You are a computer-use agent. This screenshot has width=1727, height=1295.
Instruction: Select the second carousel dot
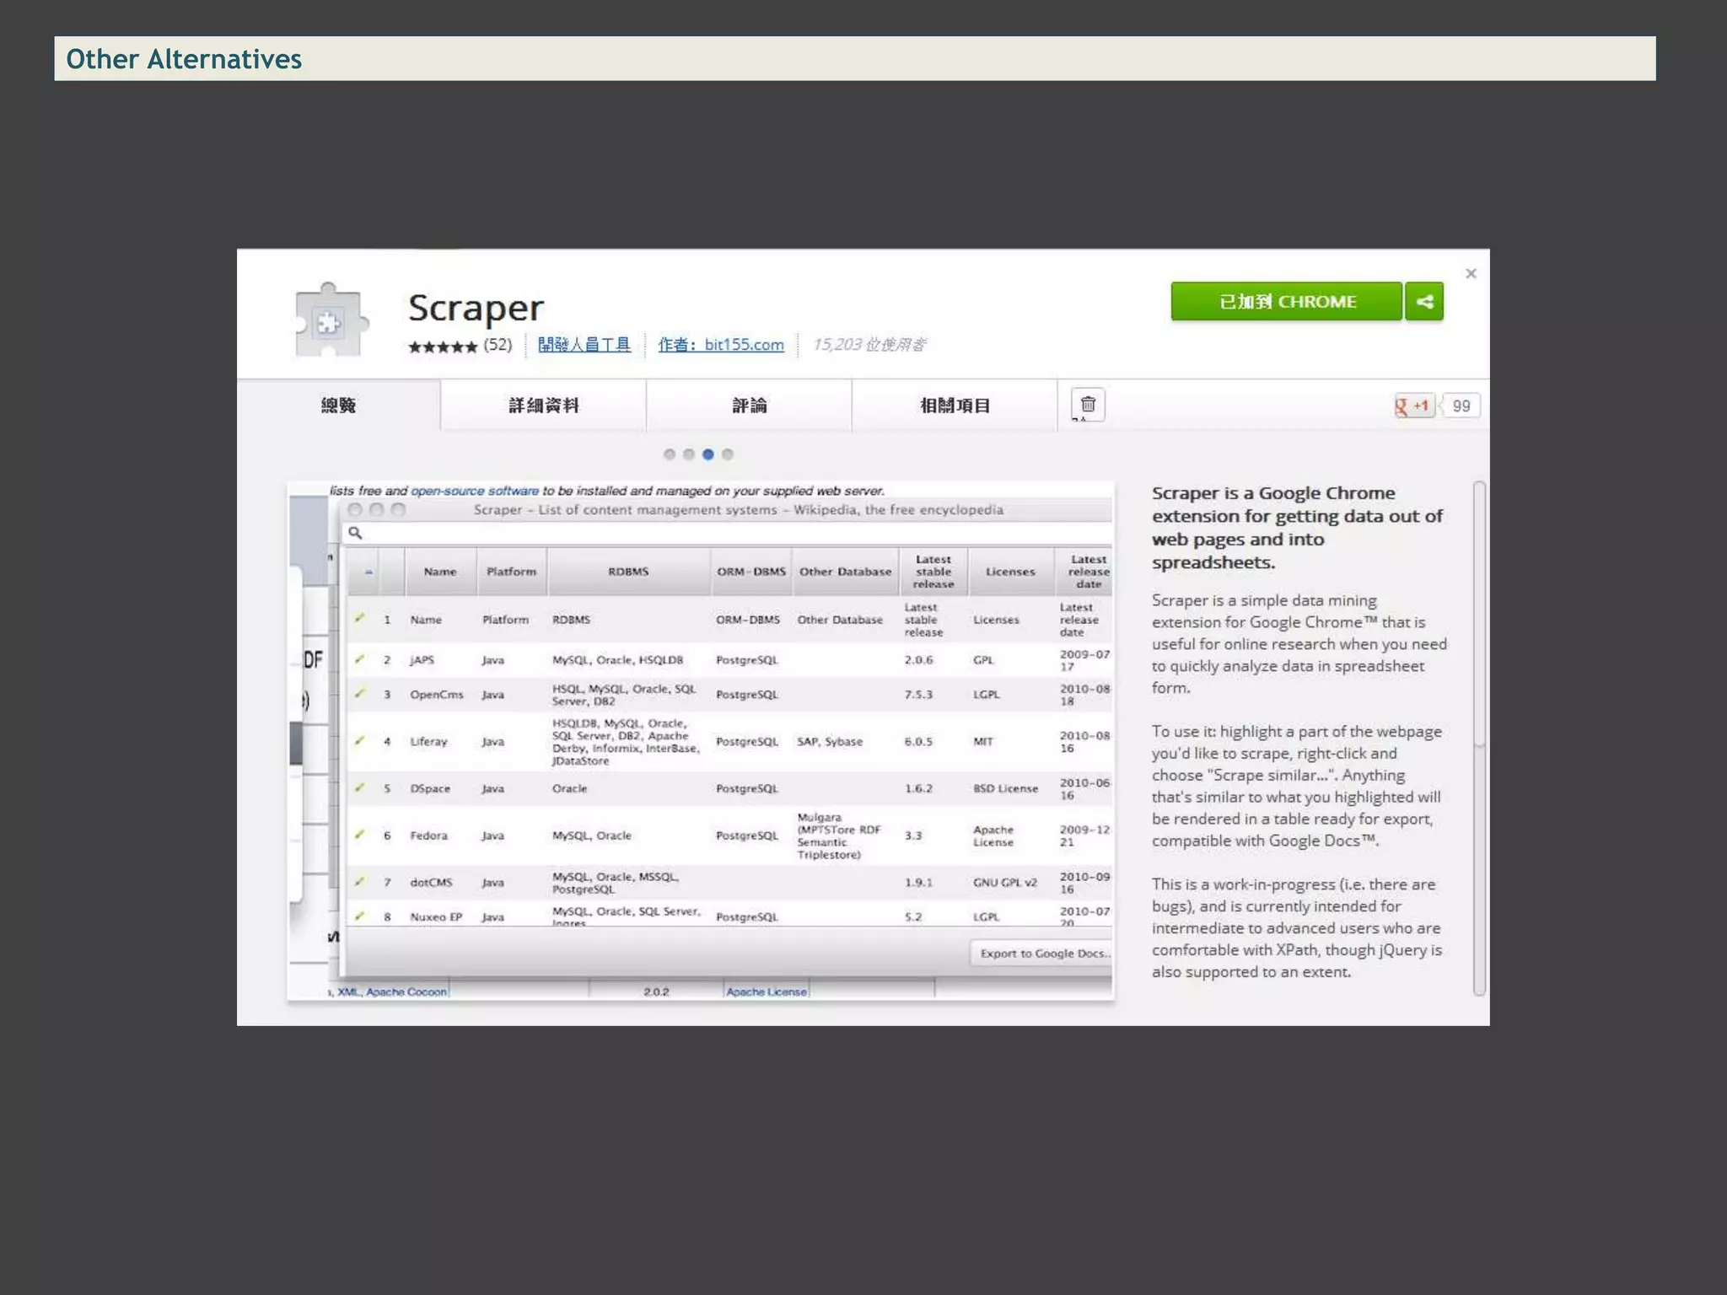click(x=689, y=454)
